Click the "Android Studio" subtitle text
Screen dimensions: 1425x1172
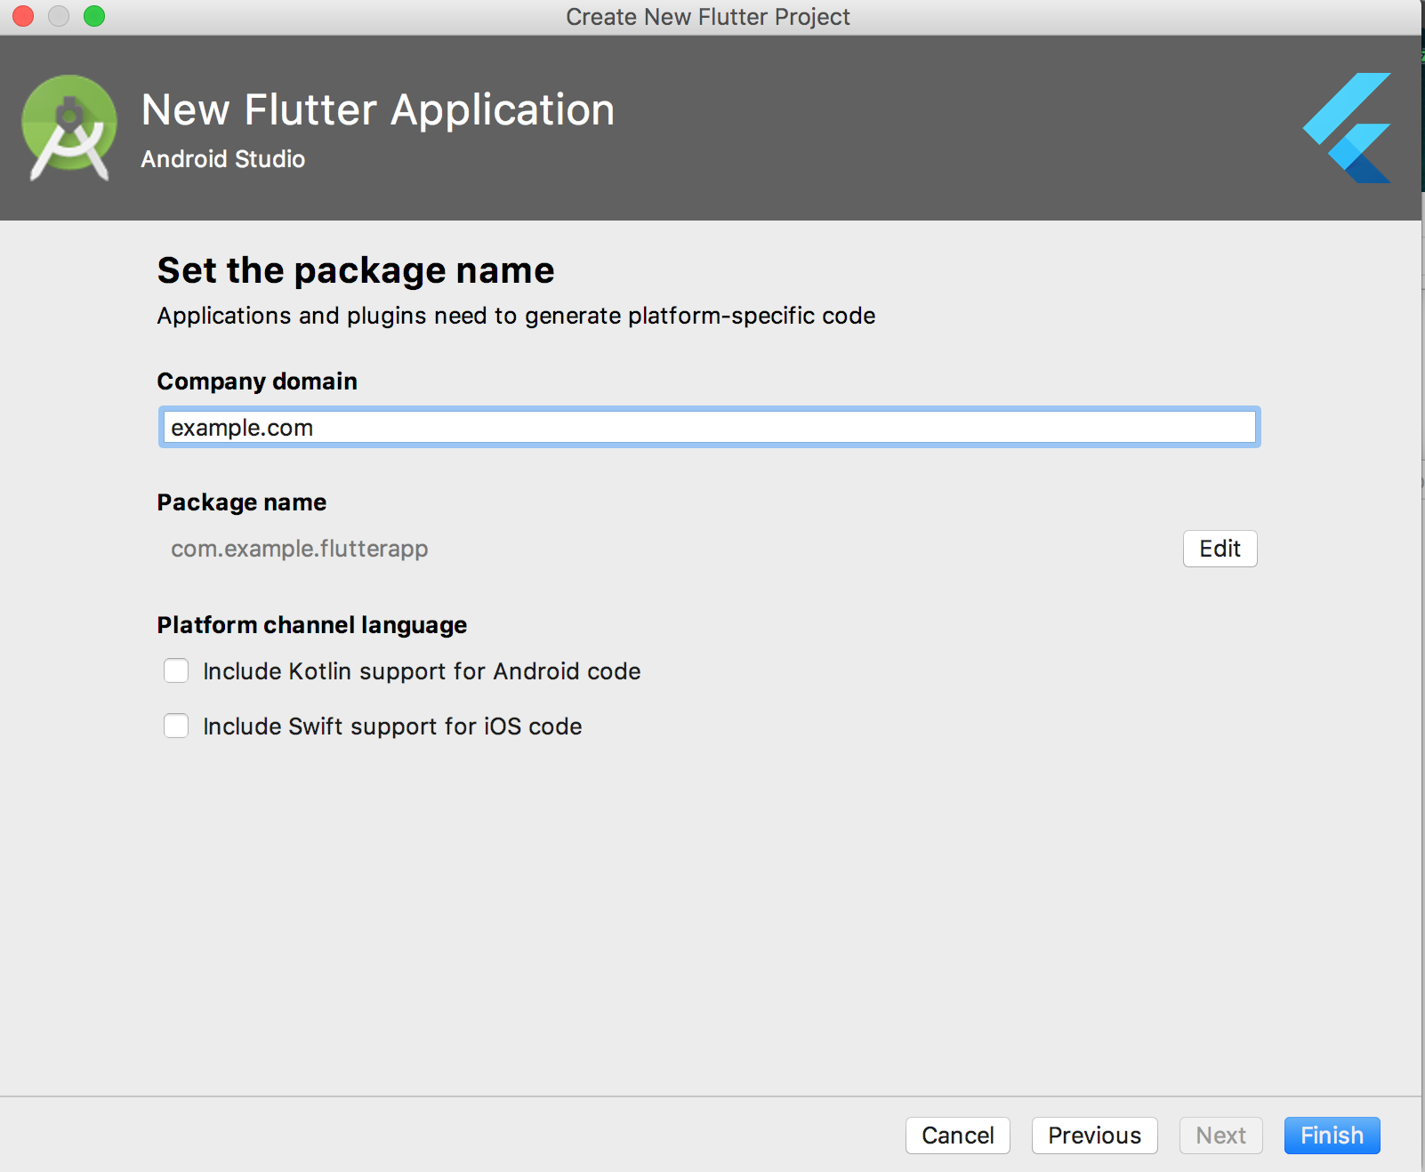(x=223, y=159)
